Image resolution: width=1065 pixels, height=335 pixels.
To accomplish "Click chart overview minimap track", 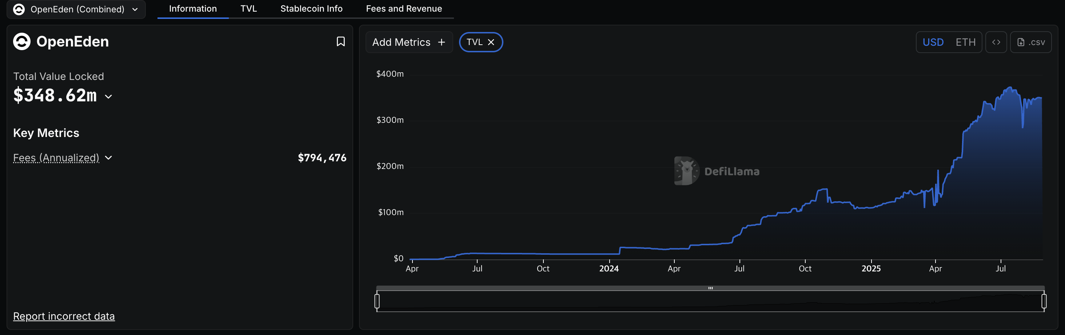I will pyautogui.click(x=710, y=301).
